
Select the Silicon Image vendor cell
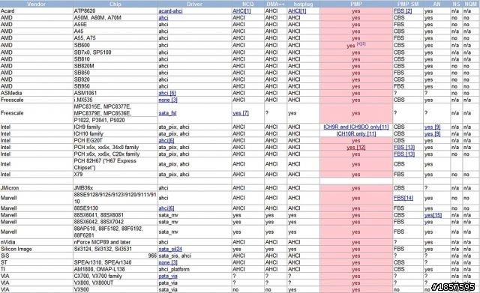point(37,250)
